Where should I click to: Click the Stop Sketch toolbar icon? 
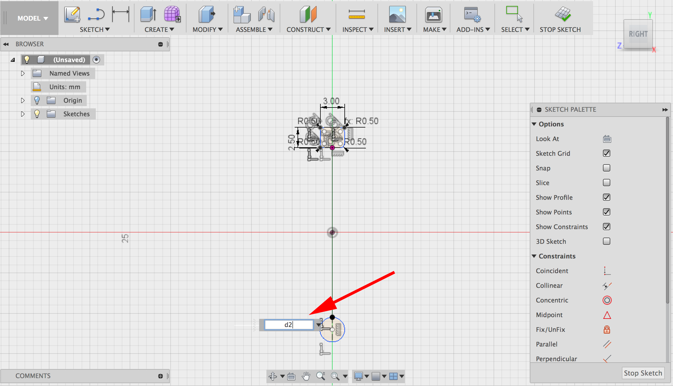(563, 14)
